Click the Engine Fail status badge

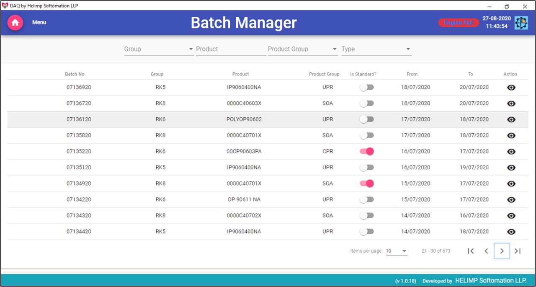(x=459, y=23)
